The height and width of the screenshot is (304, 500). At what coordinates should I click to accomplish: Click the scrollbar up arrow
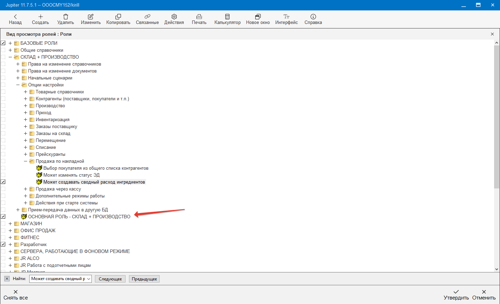(497, 43)
